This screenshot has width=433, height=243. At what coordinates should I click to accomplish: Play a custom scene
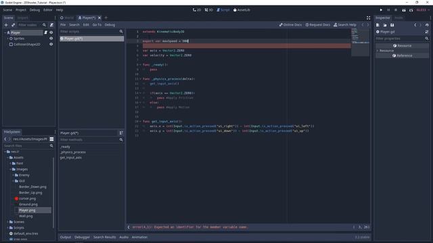[x=411, y=10]
